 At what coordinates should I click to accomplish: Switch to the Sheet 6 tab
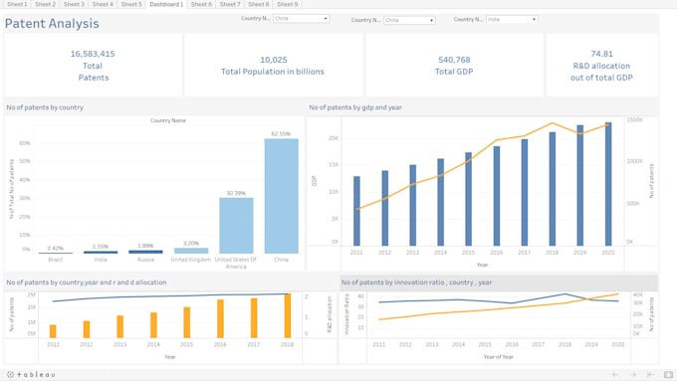pyautogui.click(x=201, y=4)
